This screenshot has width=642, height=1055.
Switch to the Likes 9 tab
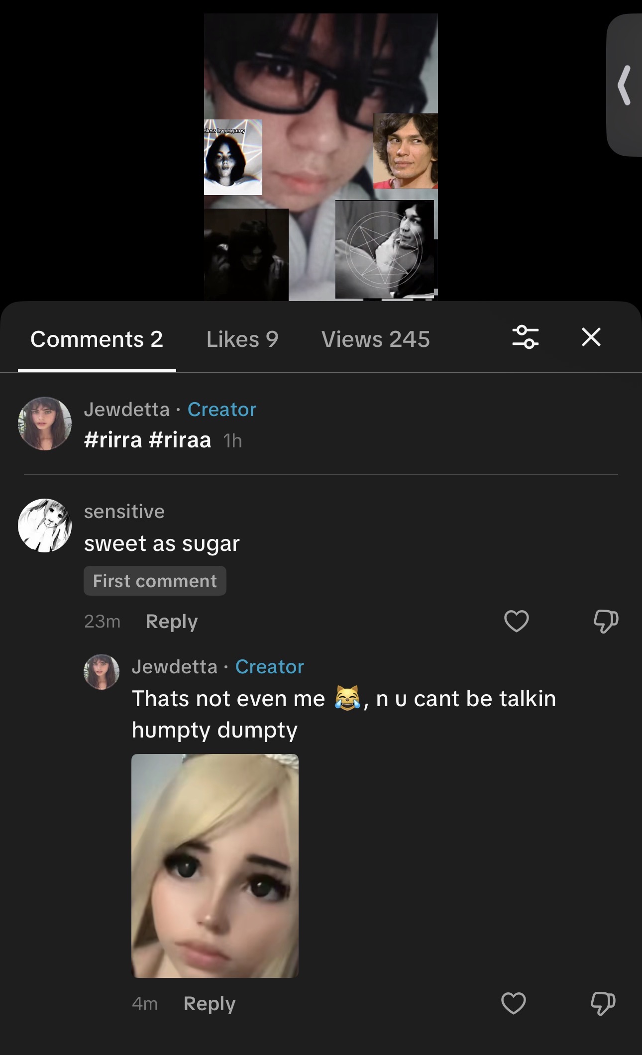(242, 339)
